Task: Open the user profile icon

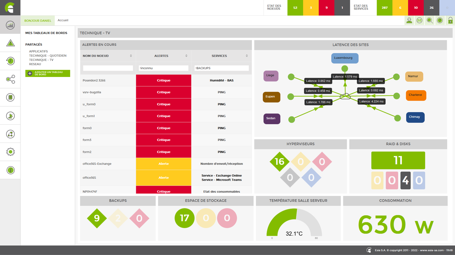Action: click(409, 20)
